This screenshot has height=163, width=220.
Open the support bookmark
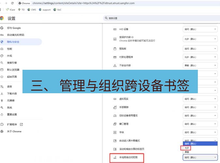[45, 10]
